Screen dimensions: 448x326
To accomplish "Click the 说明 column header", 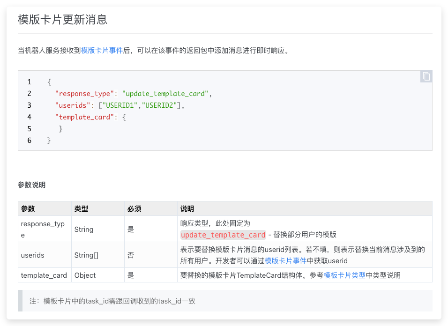I will 187,209.
